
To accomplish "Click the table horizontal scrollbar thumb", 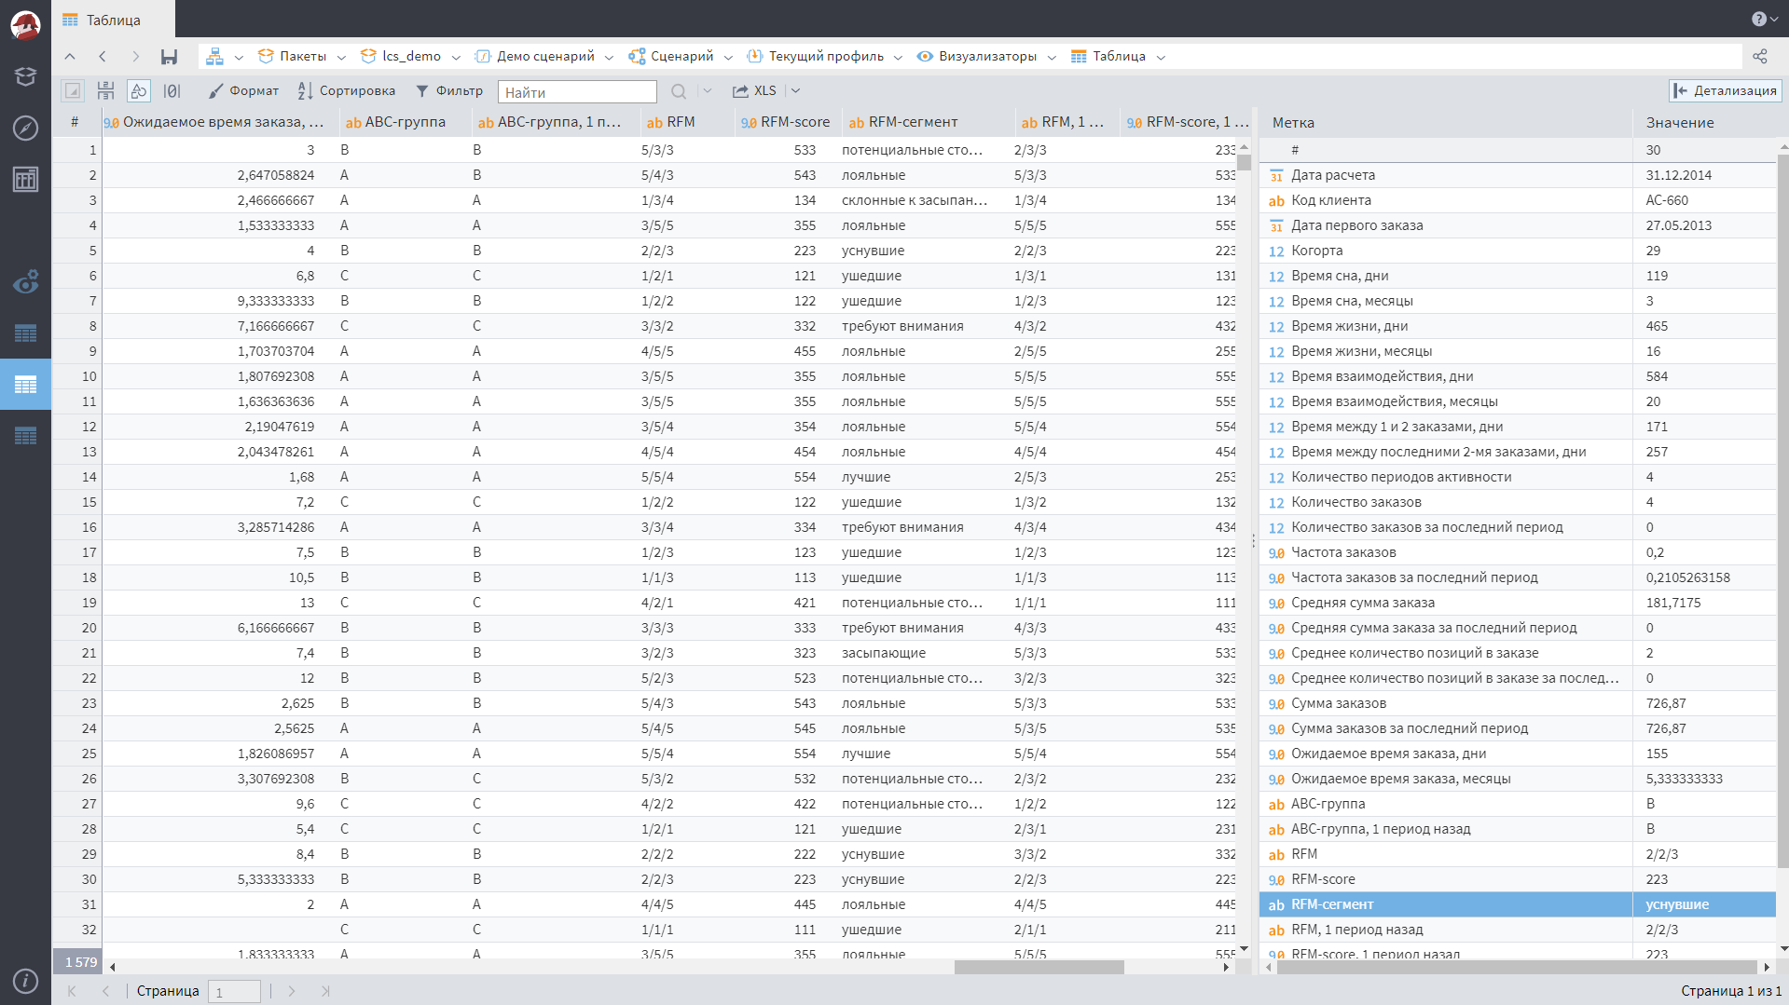I will point(1039,967).
